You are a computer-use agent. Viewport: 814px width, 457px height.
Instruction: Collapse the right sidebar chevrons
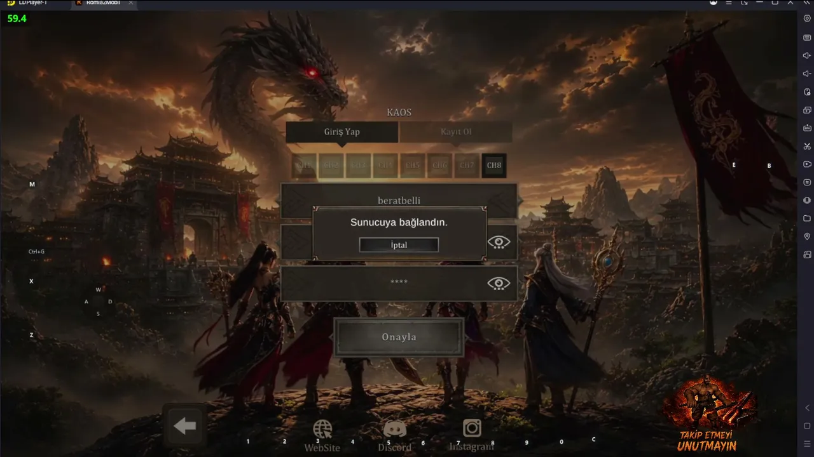tap(807, 3)
